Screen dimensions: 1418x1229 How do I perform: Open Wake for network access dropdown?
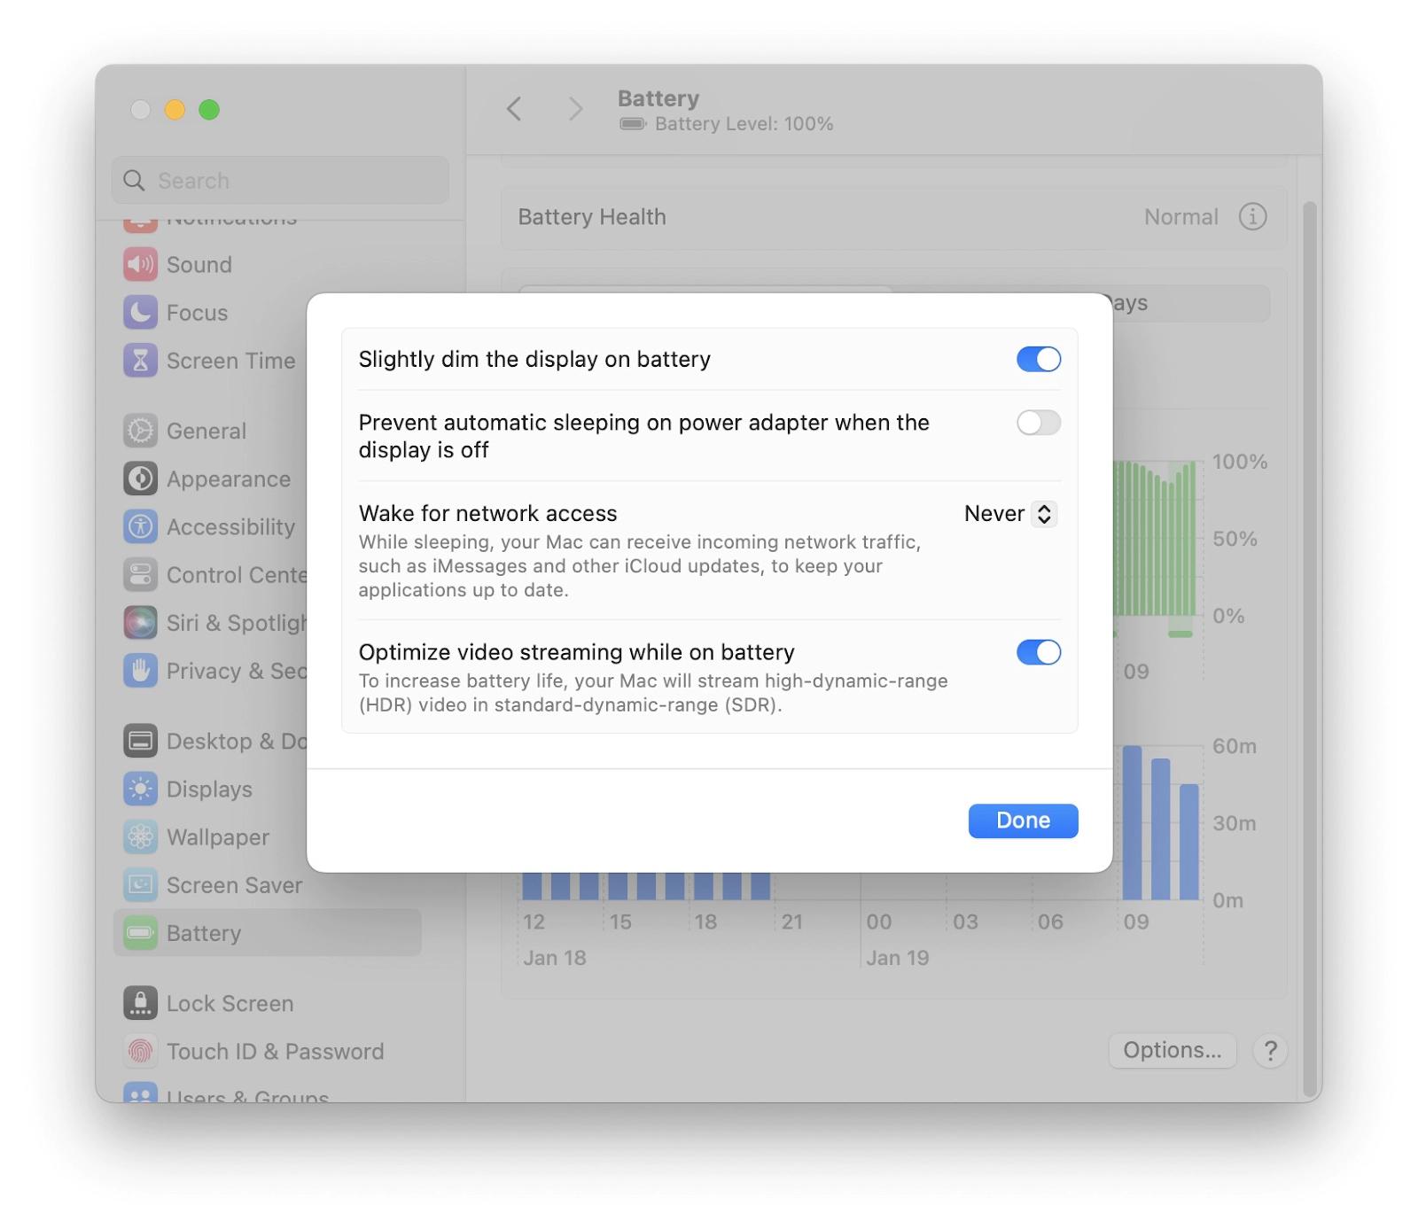[x=1009, y=514]
